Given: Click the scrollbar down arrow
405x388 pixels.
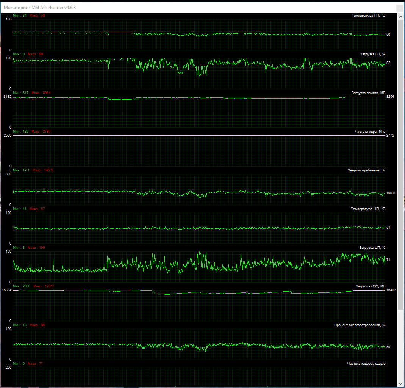Looking at the screenshot, I should 400,383.
